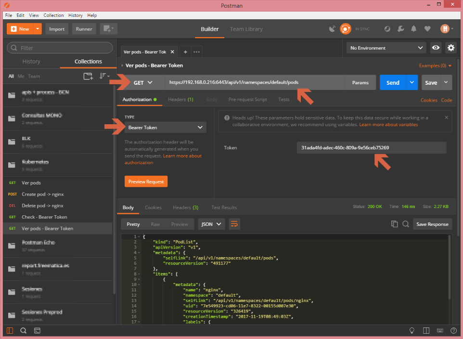This screenshot has height=339, width=463.
Task: Open the find magnifier in status bar
Action: click(23, 330)
